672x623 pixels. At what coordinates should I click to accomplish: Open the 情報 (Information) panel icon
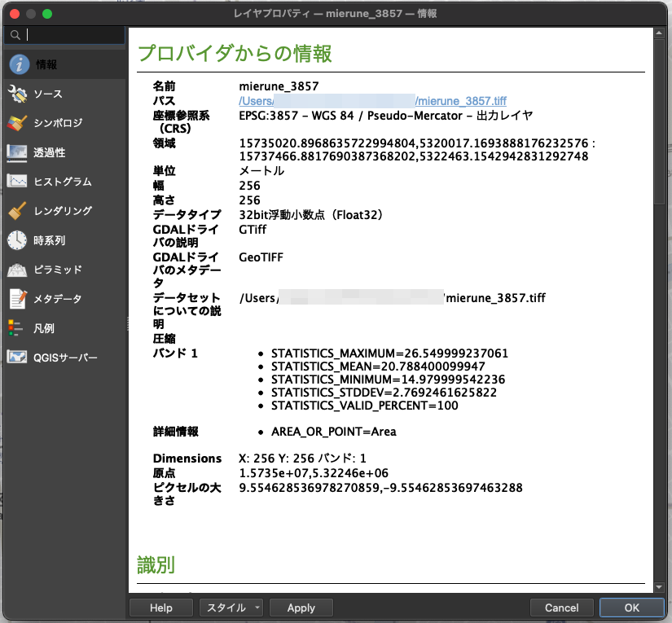tap(20, 67)
